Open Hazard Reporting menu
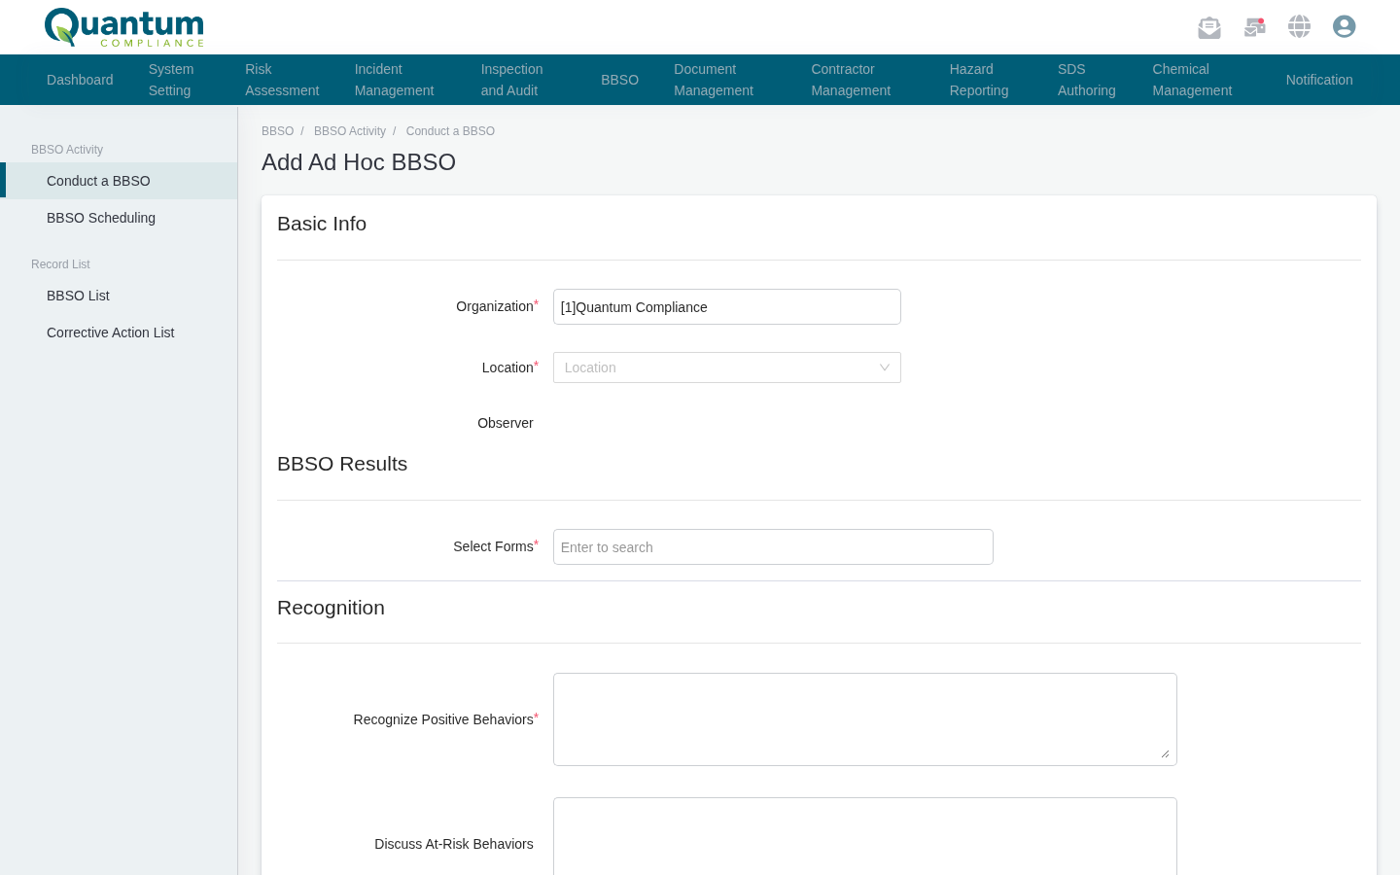The height and width of the screenshot is (875, 1400). (x=979, y=80)
